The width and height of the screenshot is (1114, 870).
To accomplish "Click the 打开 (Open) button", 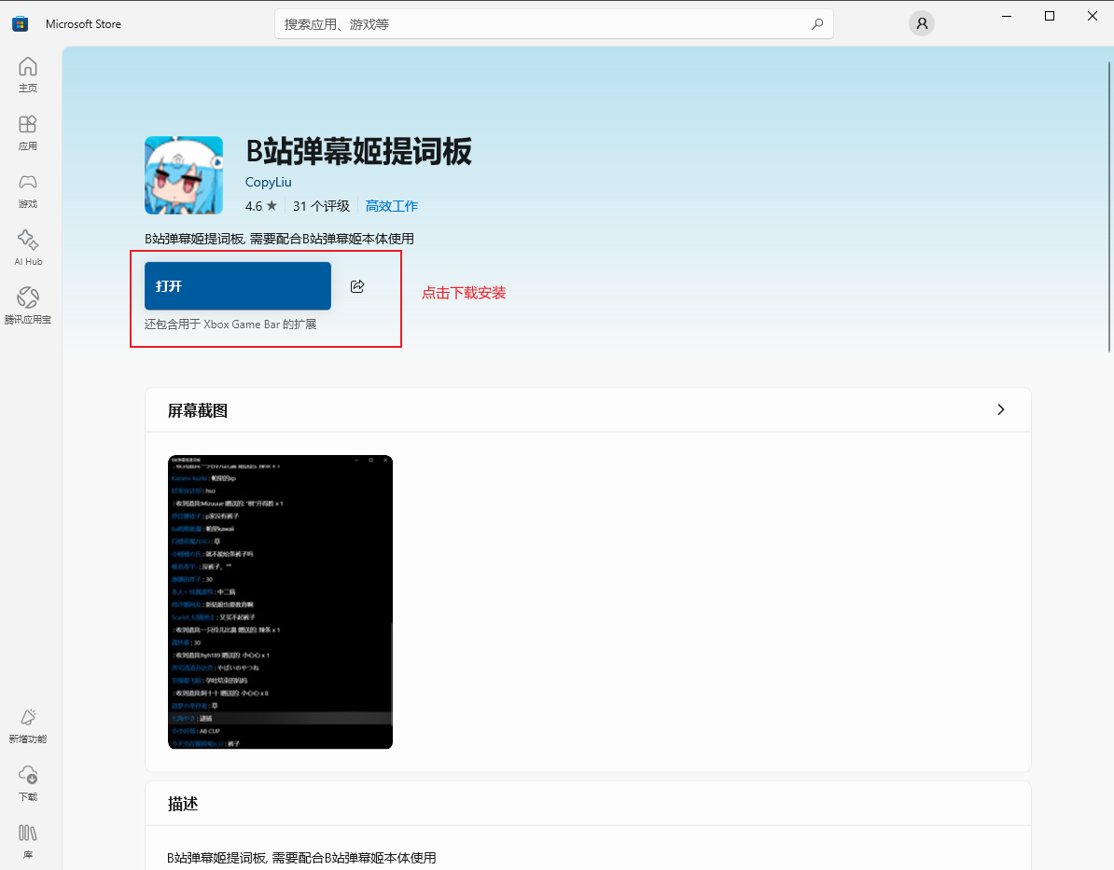I will [237, 286].
